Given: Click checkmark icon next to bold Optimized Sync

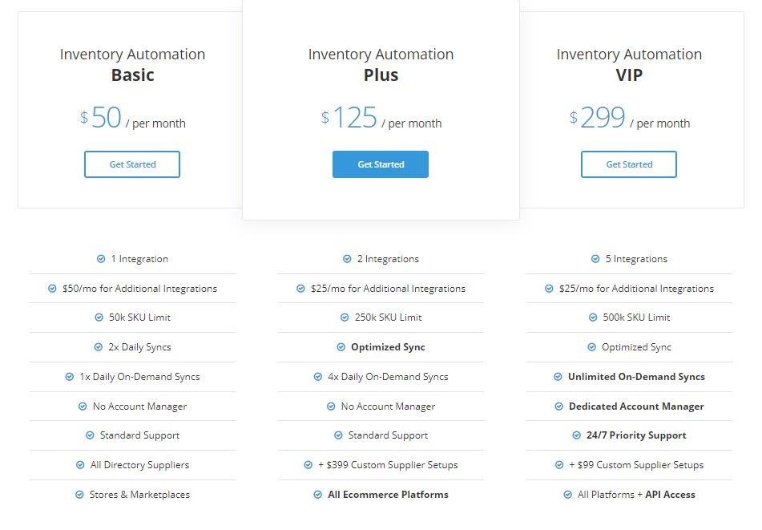Looking at the screenshot, I should click(341, 347).
